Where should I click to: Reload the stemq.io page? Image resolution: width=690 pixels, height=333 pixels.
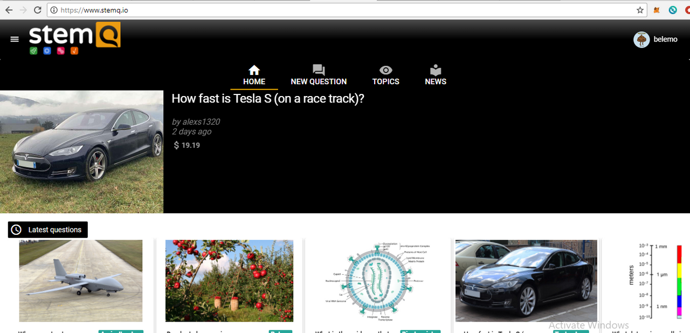[x=38, y=10]
